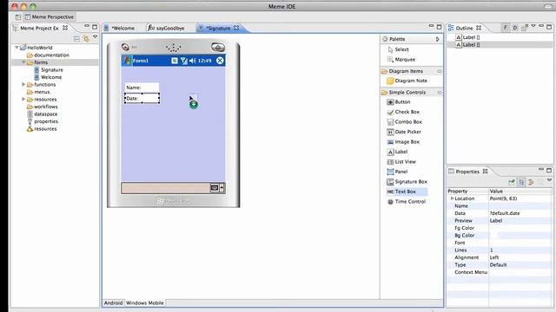Select the Name: label on the form

click(x=142, y=88)
